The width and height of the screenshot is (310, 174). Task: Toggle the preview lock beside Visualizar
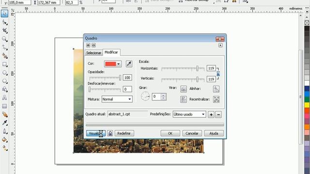pyautogui.click(x=110, y=133)
